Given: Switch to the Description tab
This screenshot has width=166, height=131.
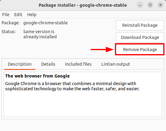Looking at the screenshot, I should (x=20, y=64).
